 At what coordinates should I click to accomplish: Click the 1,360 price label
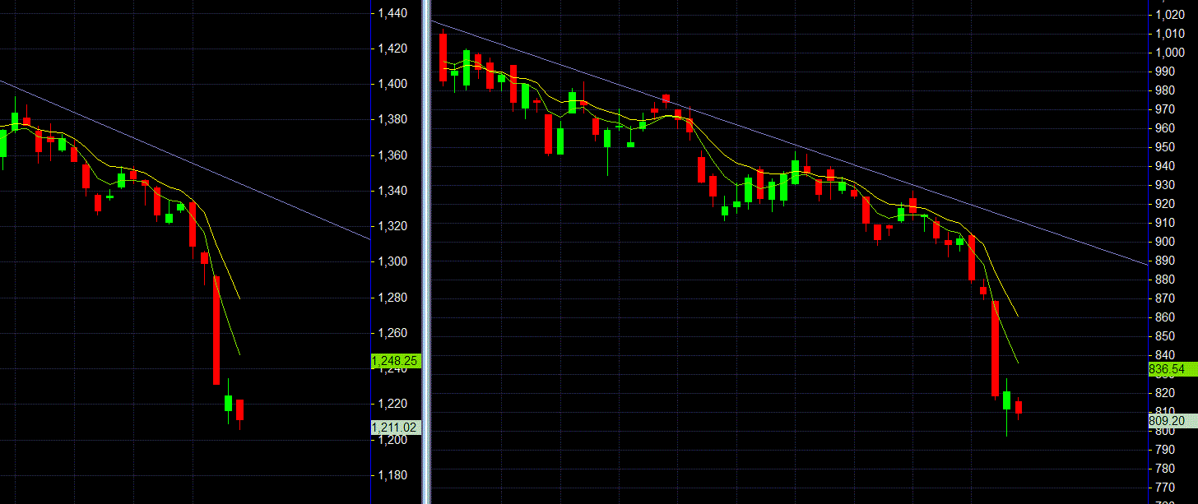392,155
